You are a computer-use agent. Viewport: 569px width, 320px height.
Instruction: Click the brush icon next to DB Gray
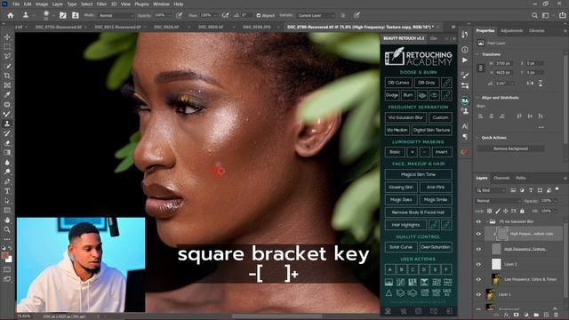tap(446, 83)
